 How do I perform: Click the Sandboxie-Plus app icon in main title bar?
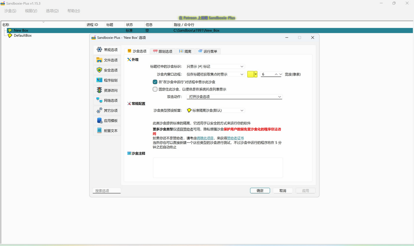click(3, 3)
